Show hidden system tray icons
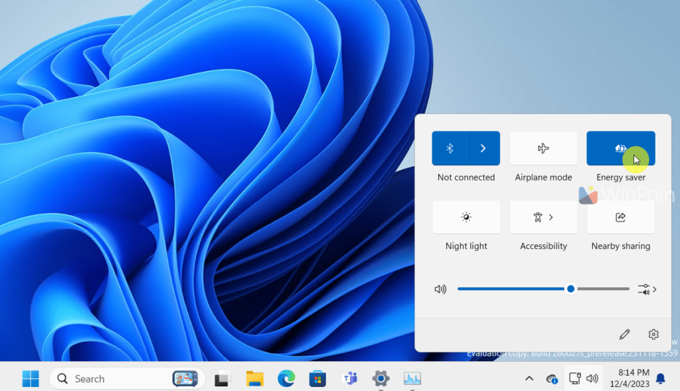This screenshot has width=680, height=391. point(529,379)
